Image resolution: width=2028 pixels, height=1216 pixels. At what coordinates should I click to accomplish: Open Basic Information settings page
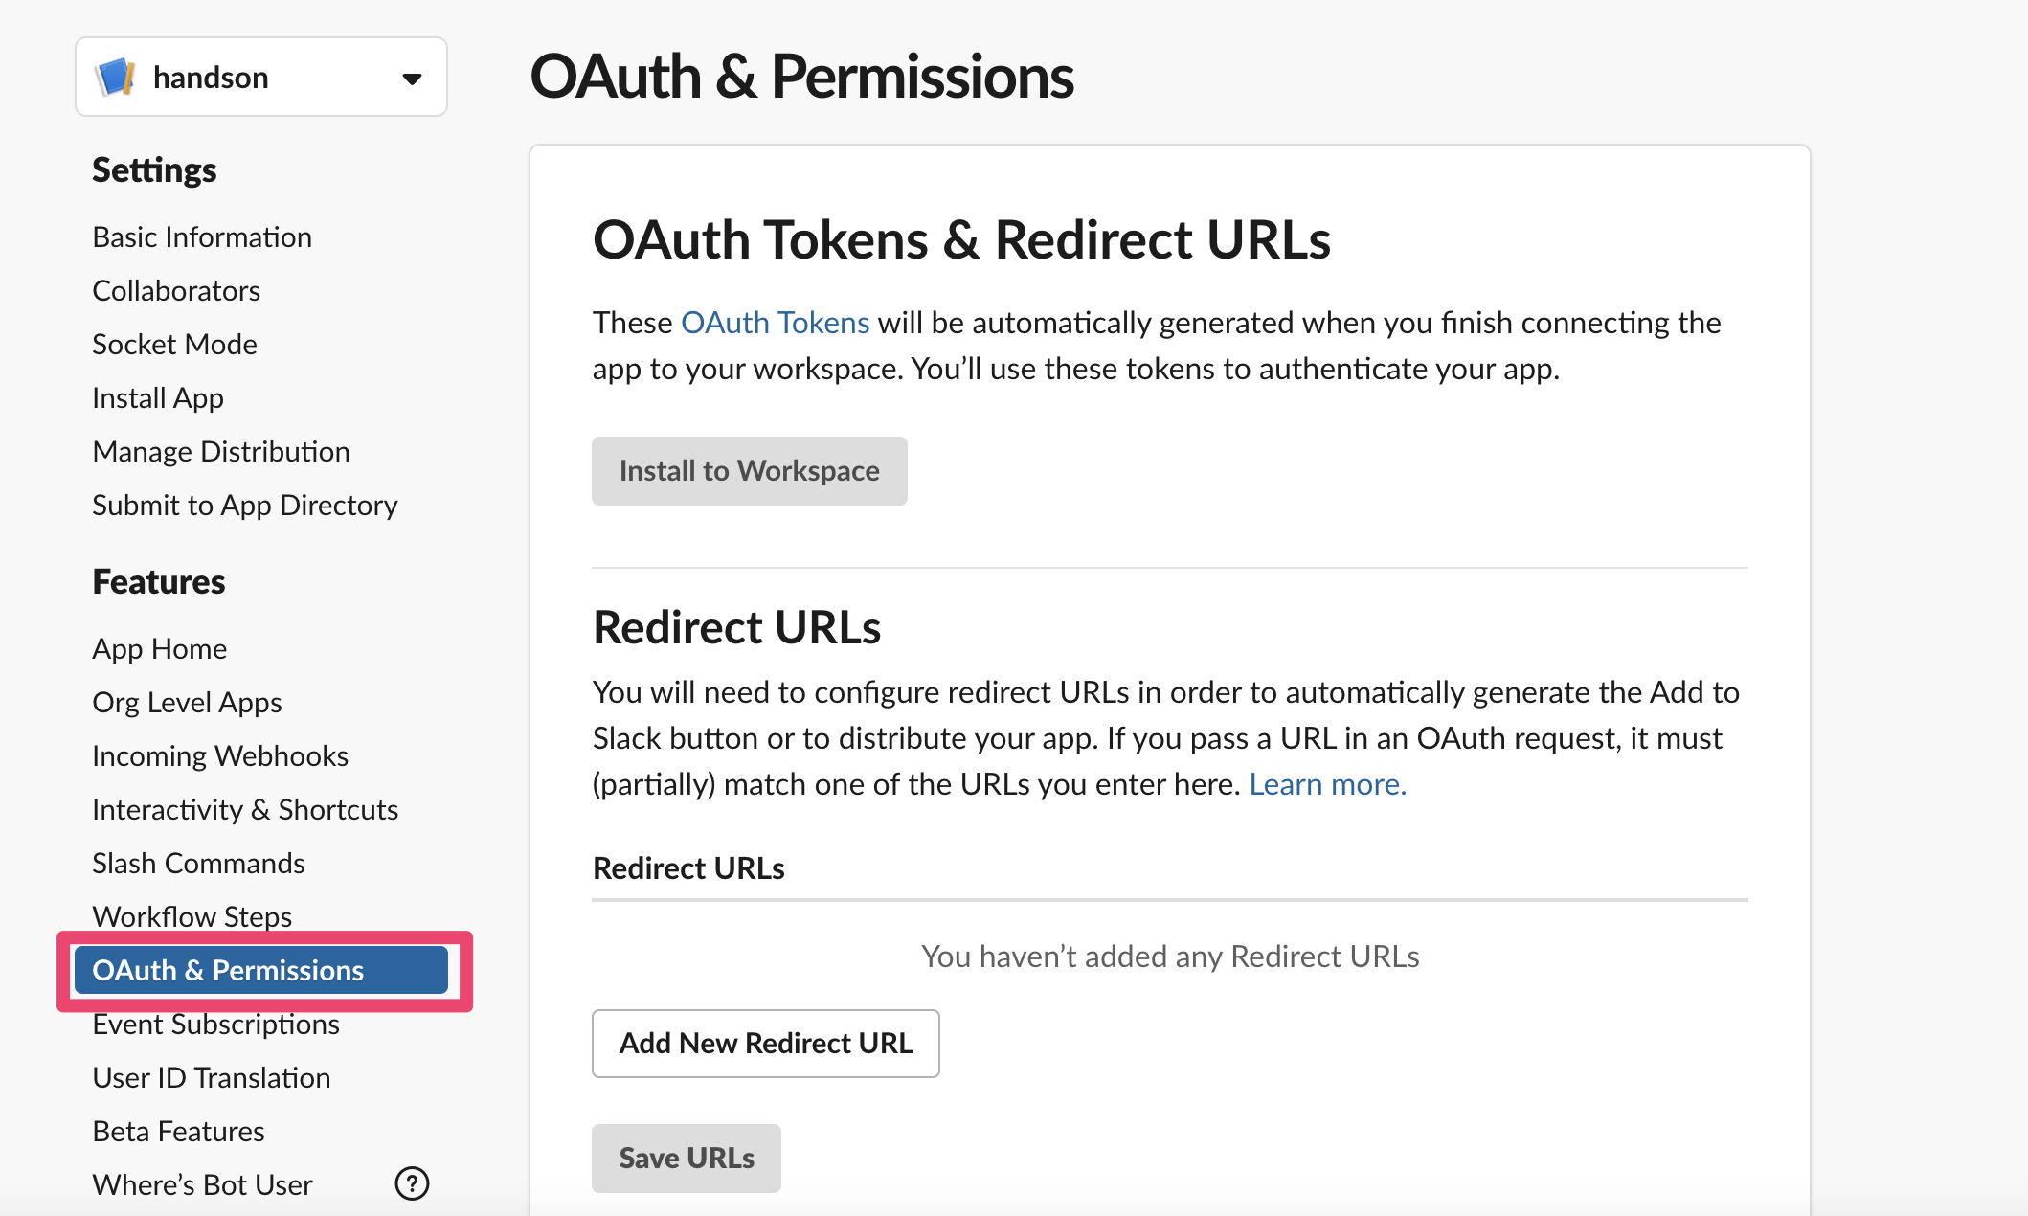point(202,236)
